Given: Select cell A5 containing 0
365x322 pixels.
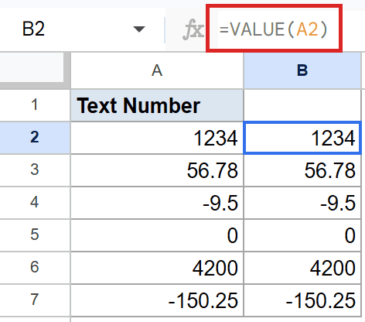Looking at the screenshot, I should pyautogui.click(x=157, y=235).
